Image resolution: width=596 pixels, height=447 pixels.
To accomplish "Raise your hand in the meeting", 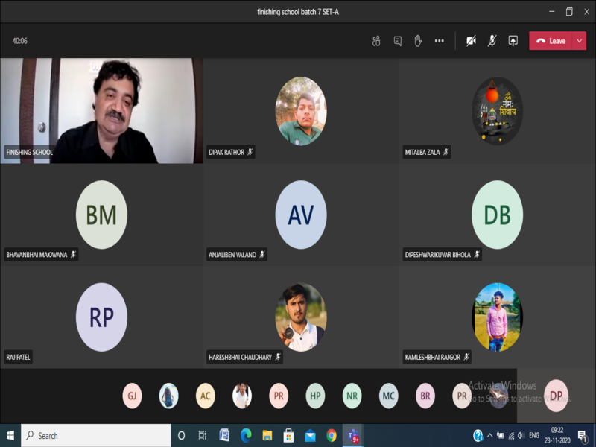I will pos(418,41).
